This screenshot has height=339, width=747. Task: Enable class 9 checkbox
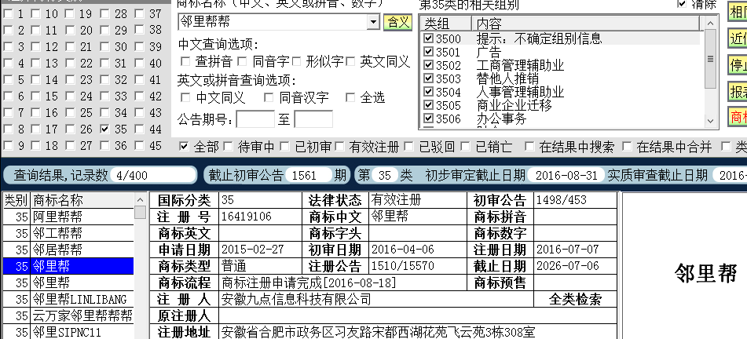click(x=8, y=146)
